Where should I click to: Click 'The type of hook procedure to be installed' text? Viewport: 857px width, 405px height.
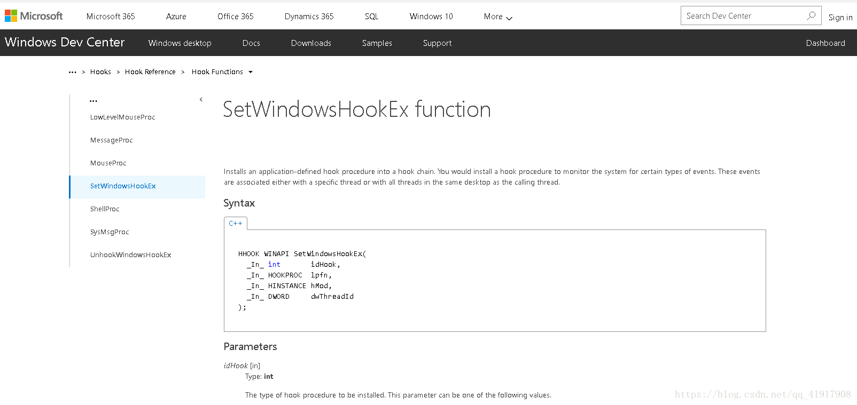pos(398,395)
